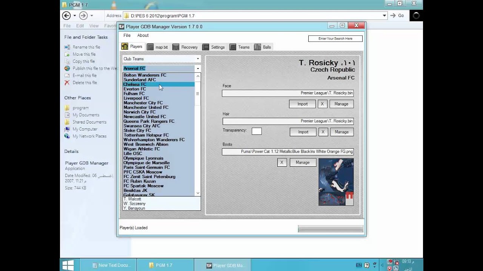The height and width of the screenshot is (271, 483).
Task: Select Sunderland AFC from the list
Action: (x=158, y=80)
